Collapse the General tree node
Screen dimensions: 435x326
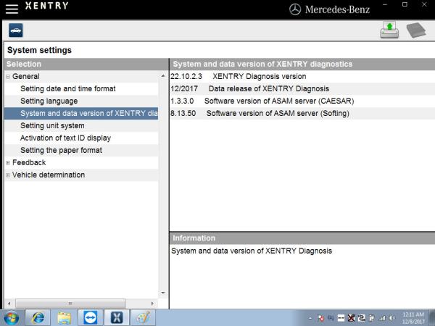click(8, 77)
